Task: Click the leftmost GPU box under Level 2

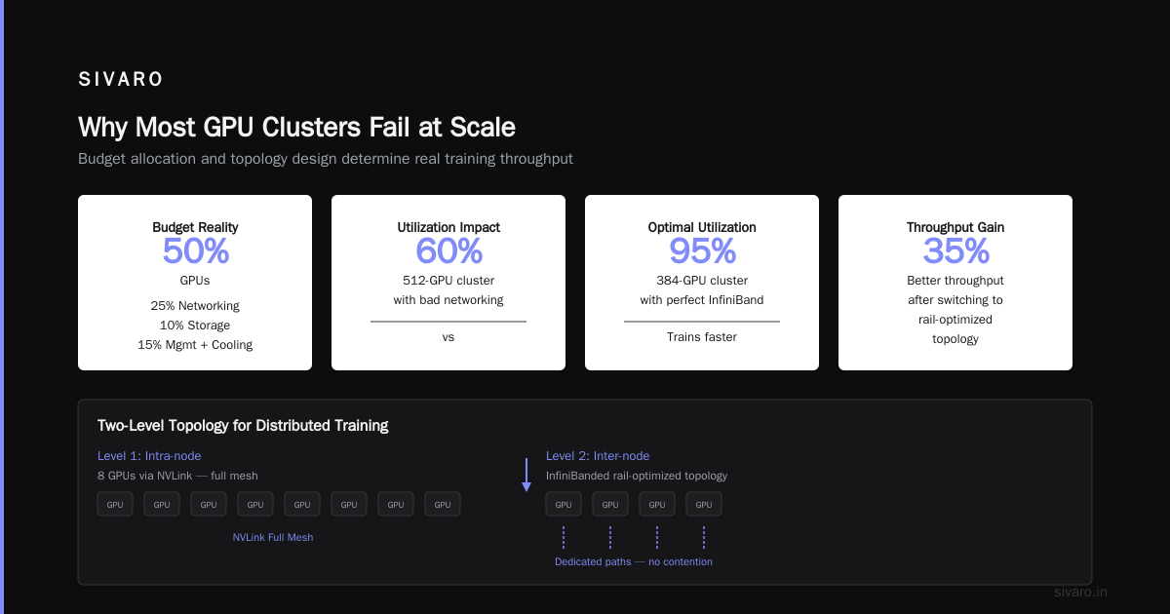Action: (564, 504)
